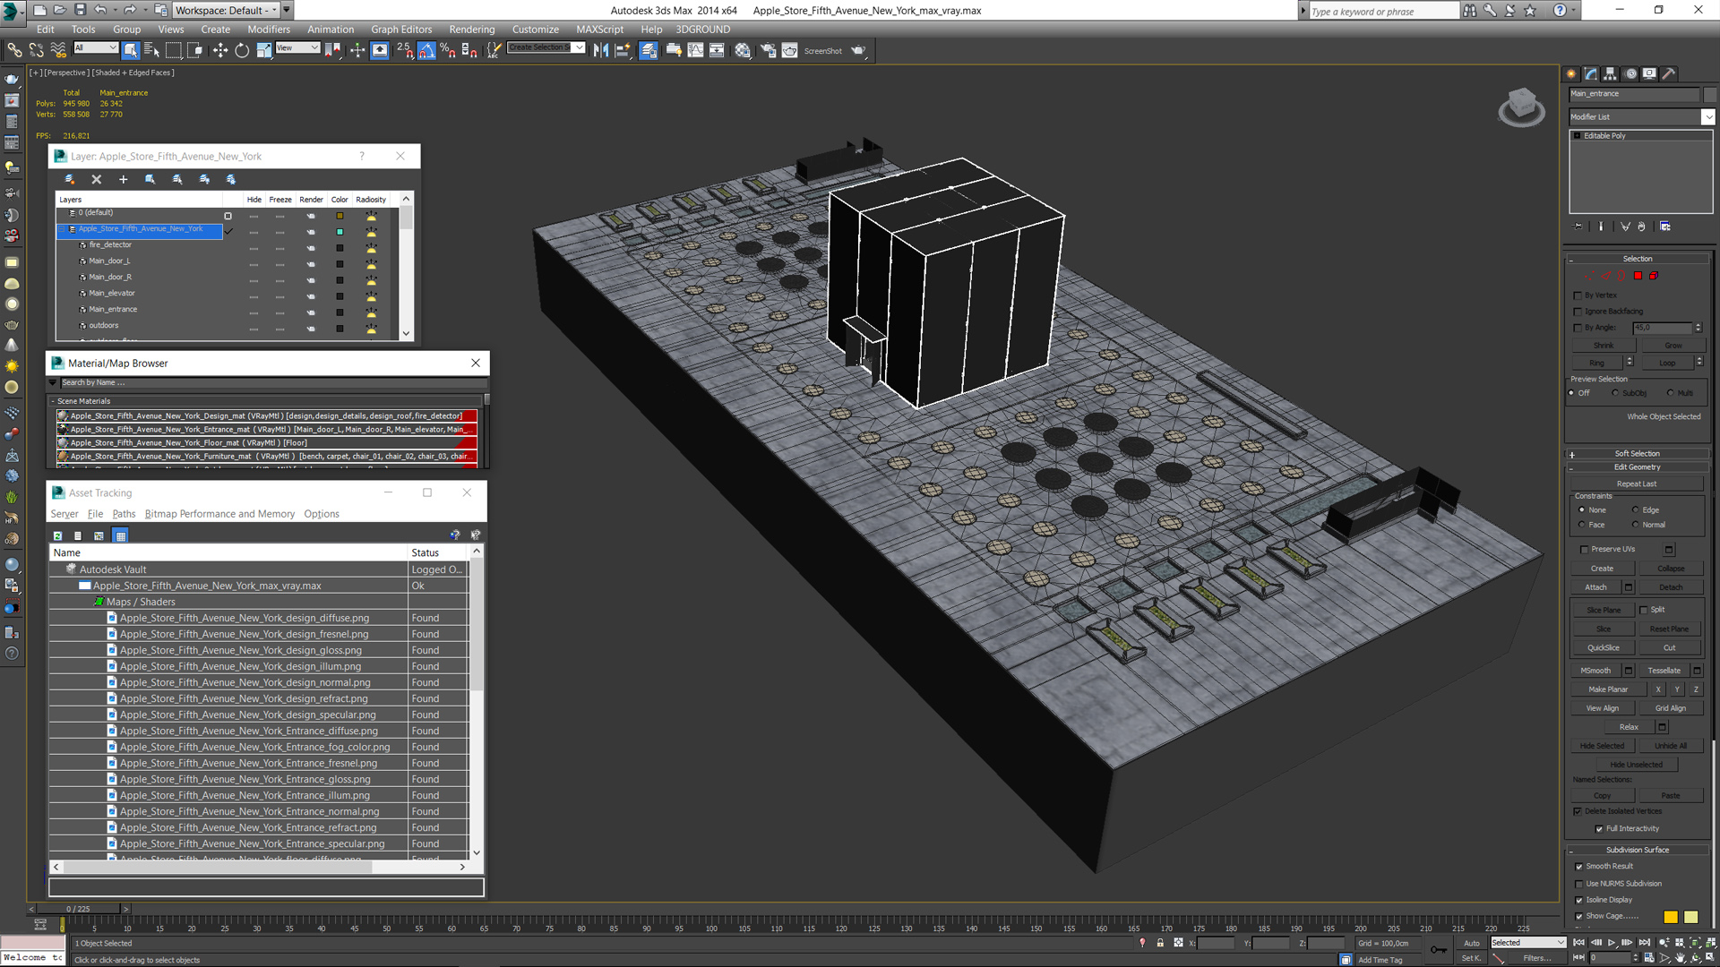Enable Preserve UVs checkbox
This screenshot has height=967, width=1720.
[1584, 550]
